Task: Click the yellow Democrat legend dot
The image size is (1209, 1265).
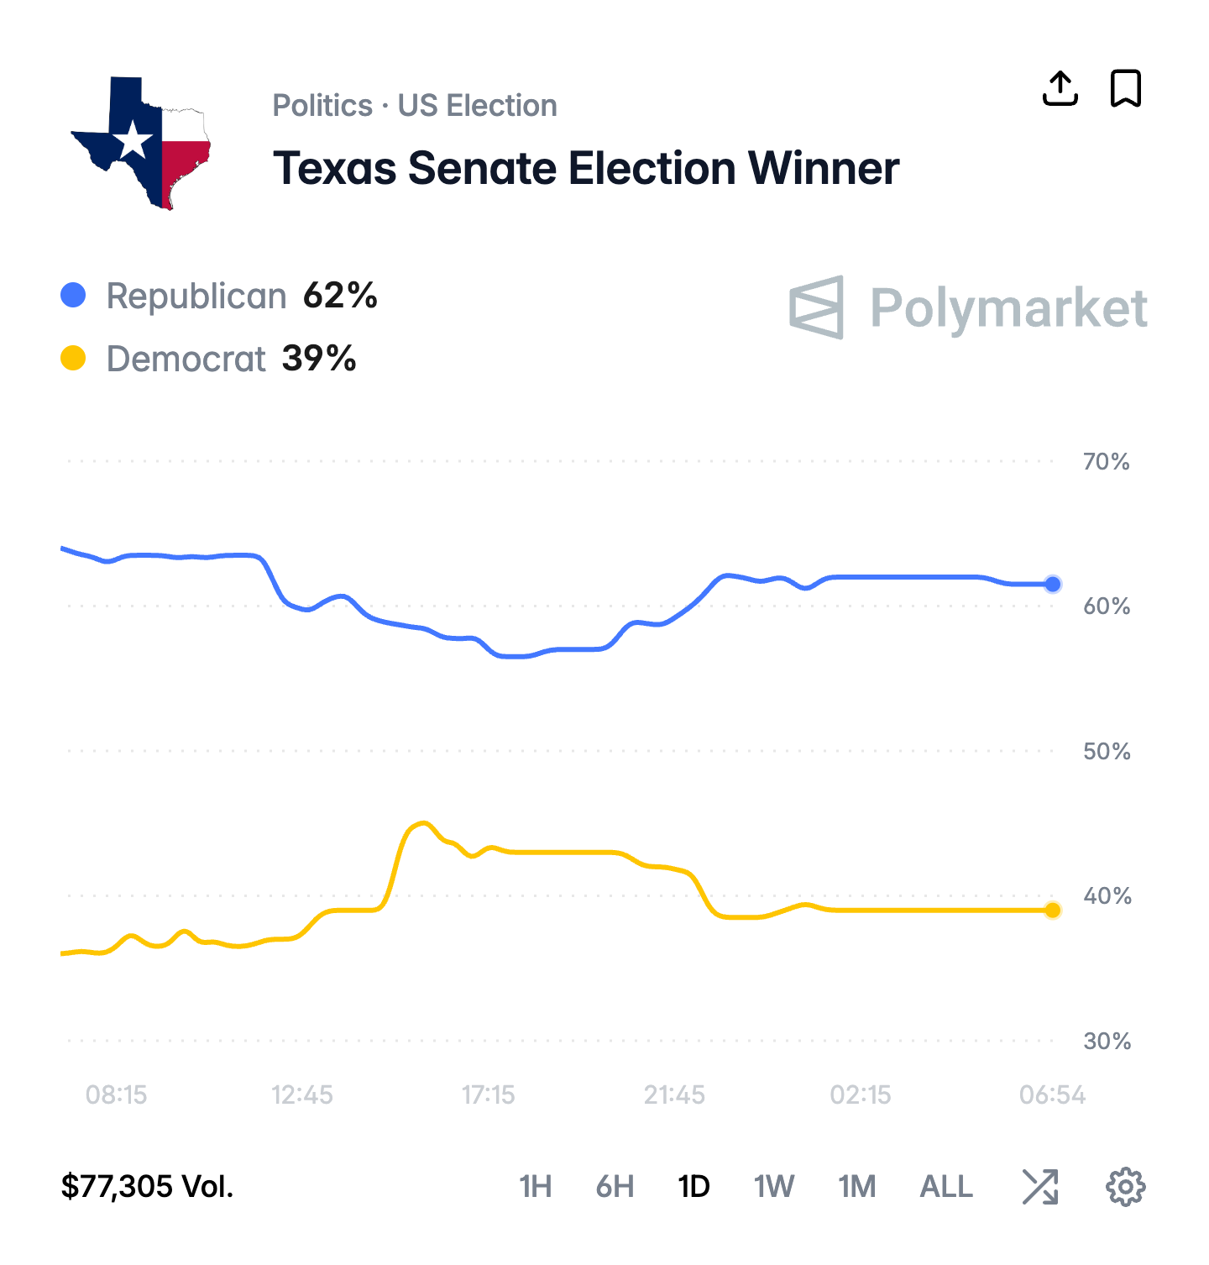Action: tap(74, 359)
